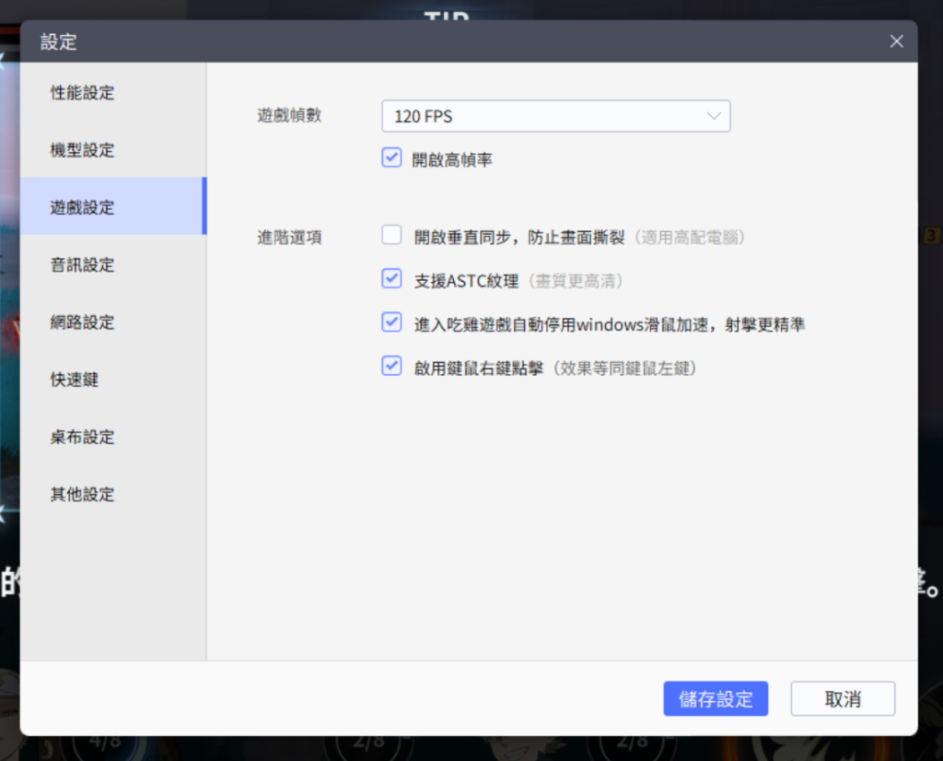Click the 開啟垂直同步，防止畫面撕裂 label text
This screenshot has height=761, width=943.
point(519,238)
